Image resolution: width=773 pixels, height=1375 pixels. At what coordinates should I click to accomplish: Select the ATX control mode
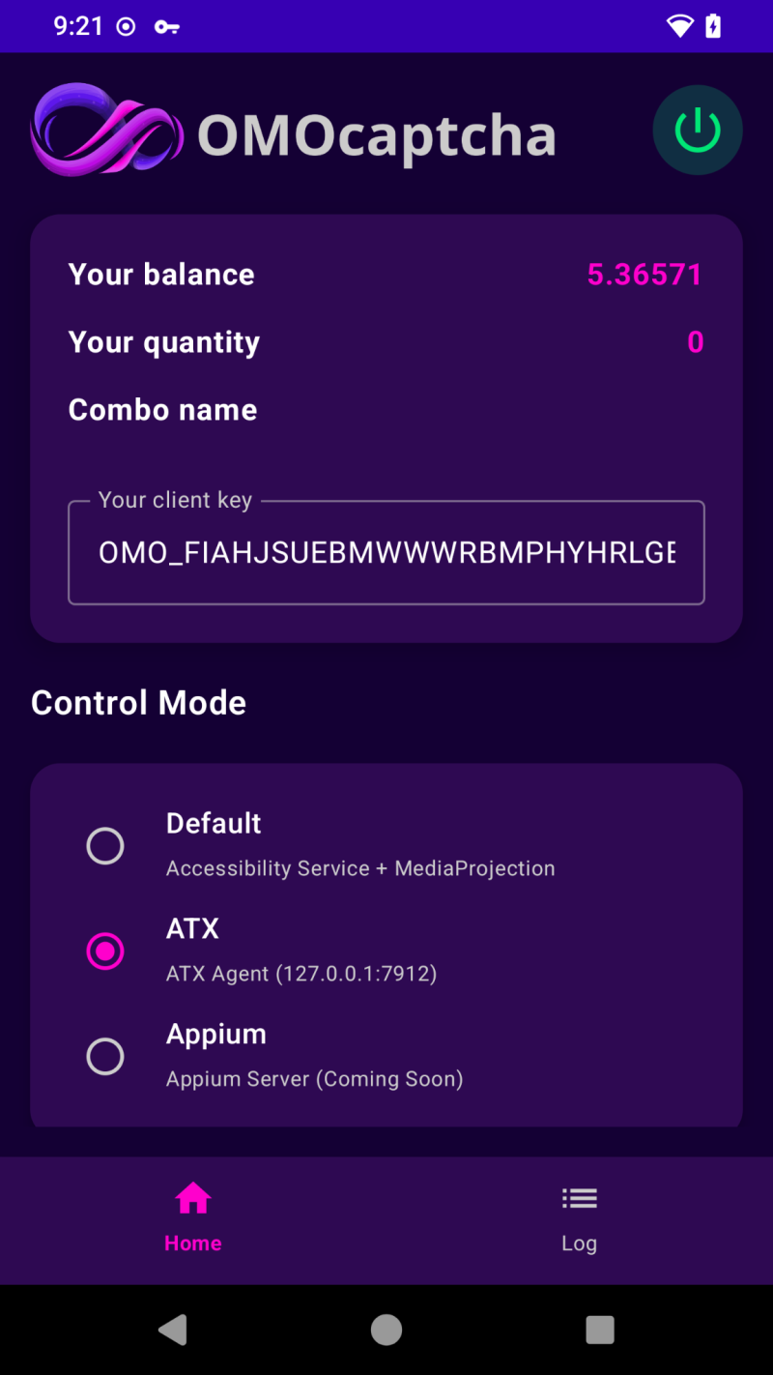tap(105, 951)
